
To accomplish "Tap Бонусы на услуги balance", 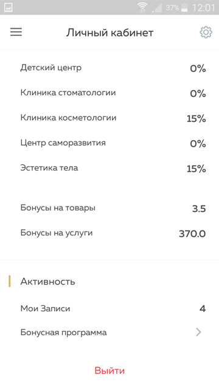I will (x=192, y=233).
